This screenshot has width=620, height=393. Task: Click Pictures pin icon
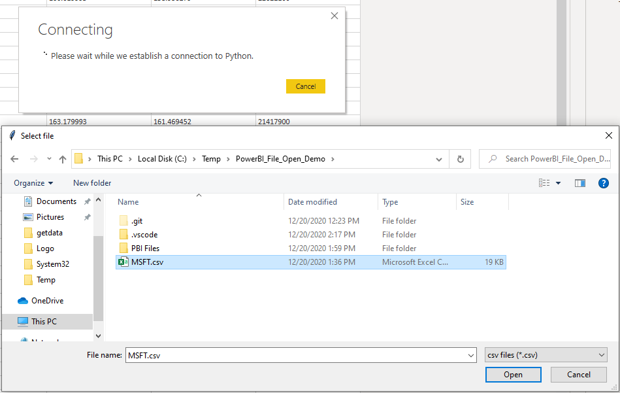point(87,217)
